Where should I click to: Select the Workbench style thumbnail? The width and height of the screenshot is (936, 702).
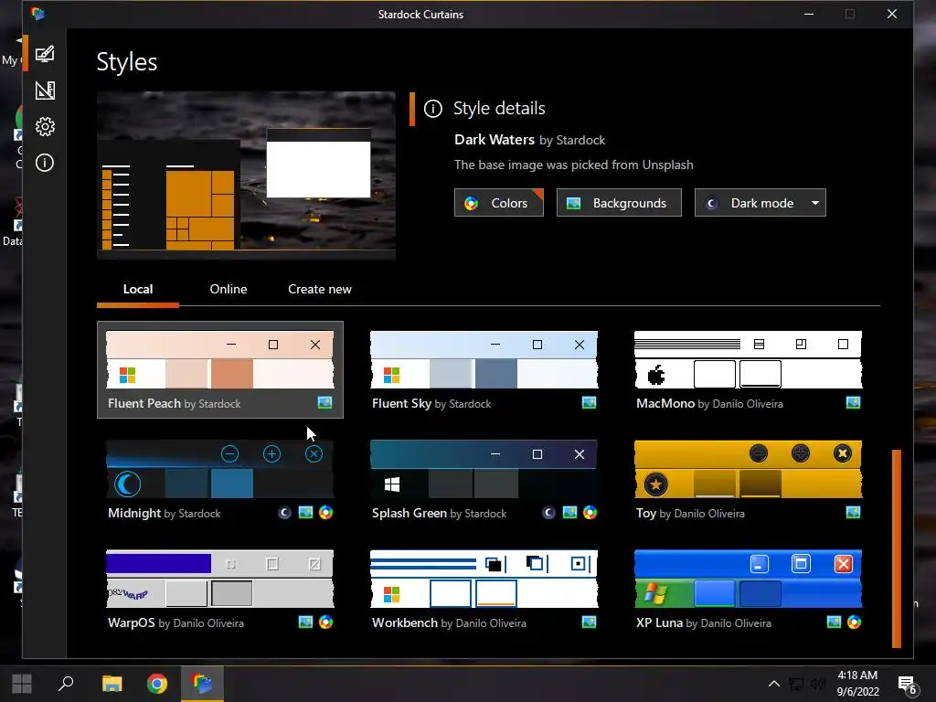pyautogui.click(x=484, y=579)
